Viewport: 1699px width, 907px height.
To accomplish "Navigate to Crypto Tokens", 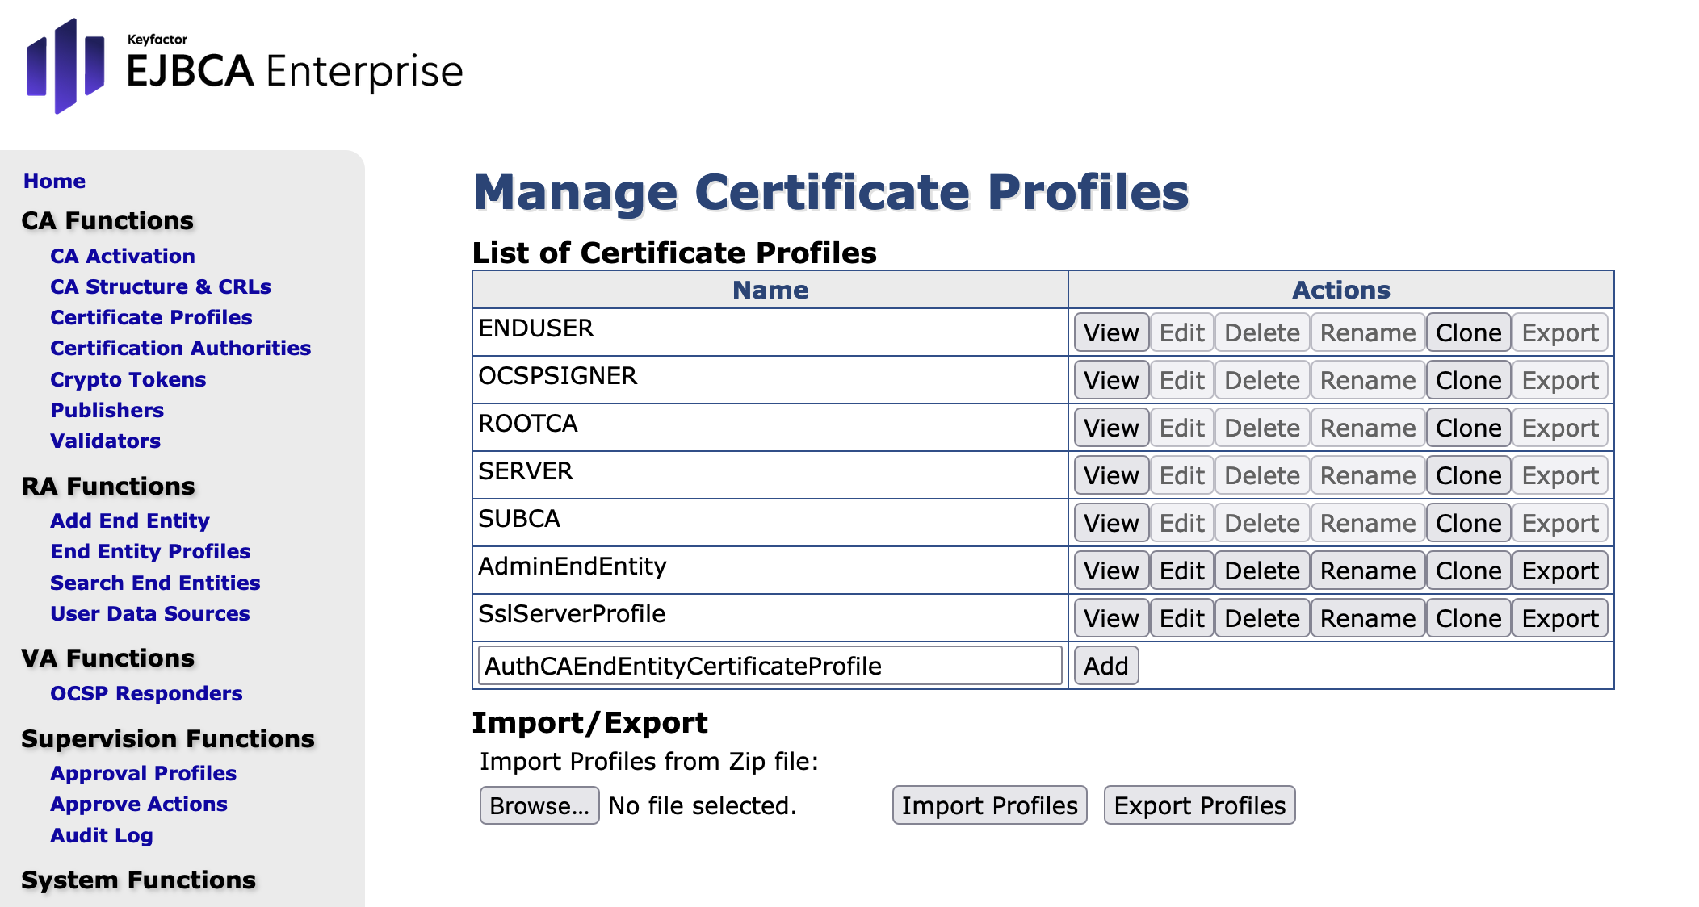I will coord(128,379).
